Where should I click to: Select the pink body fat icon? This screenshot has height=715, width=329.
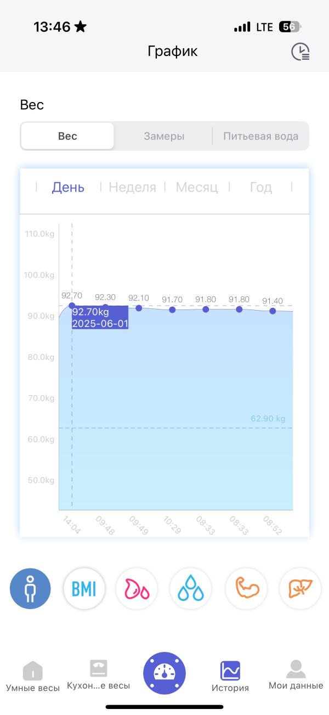click(x=137, y=589)
